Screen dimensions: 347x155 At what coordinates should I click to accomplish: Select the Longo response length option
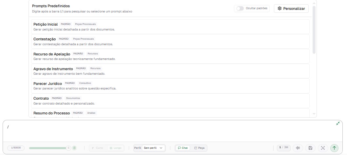click(x=115, y=148)
